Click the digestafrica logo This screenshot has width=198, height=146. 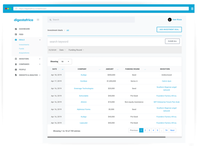click(x=23, y=20)
